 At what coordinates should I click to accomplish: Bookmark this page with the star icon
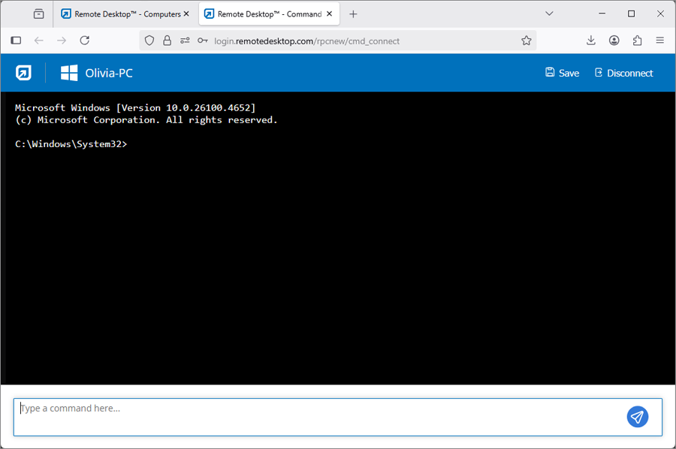(x=527, y=41)
